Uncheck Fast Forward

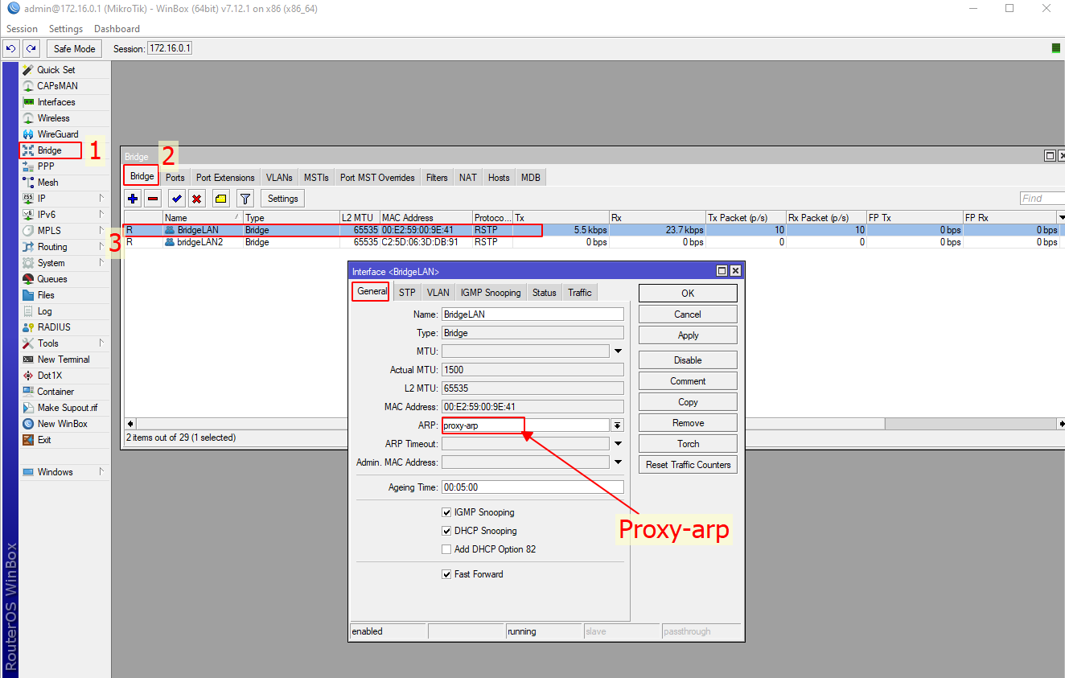tap(446, 574)
